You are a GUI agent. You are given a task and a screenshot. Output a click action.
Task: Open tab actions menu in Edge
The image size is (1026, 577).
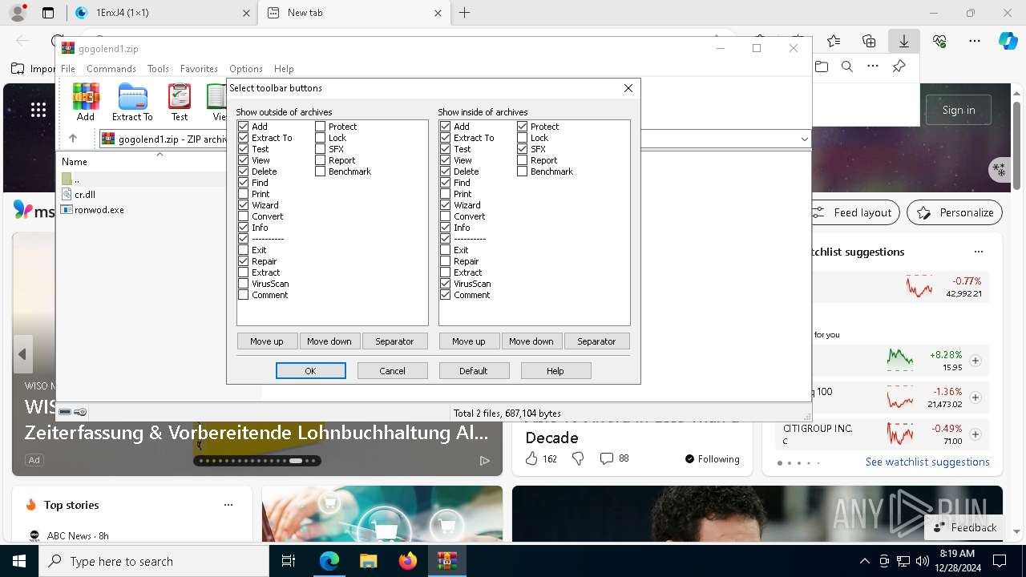48,13
